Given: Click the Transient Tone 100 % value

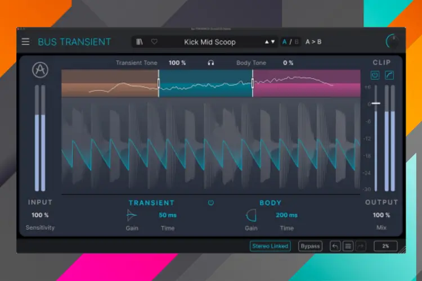Looking at the screenshot, I should click(177, 62).
